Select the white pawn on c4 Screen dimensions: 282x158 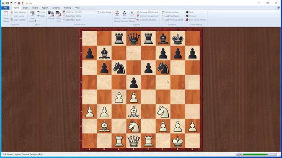click(119, 97)
